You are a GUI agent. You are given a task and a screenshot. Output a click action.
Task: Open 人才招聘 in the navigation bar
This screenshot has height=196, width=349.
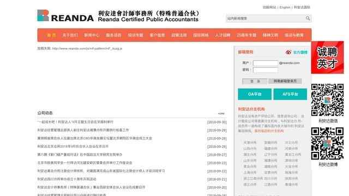point(222,35)
